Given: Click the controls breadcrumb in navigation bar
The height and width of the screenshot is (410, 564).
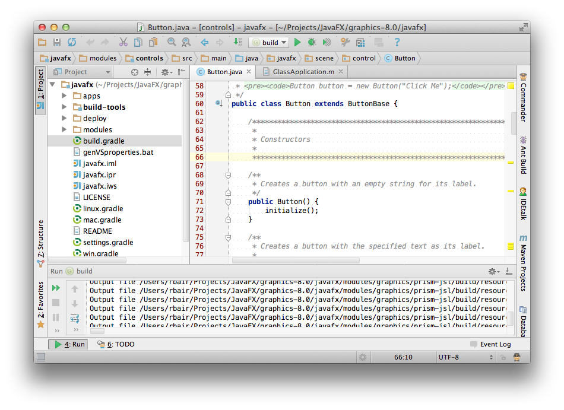Looking at the screenshot, I should tap(149, 58).
